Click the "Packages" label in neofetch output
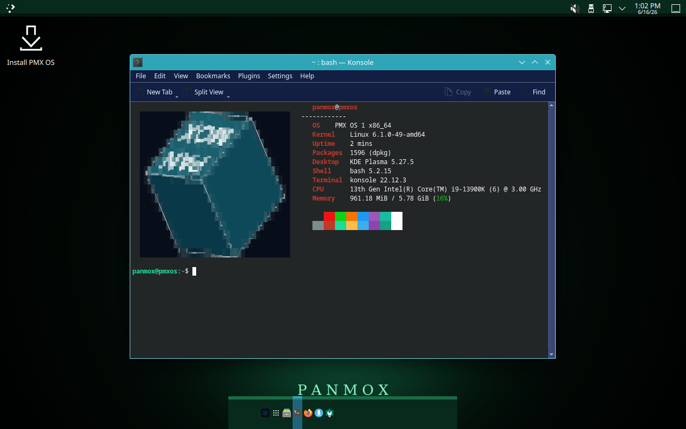Image resolution: width=686 pixels, height=429 pixels. point(327,153)
